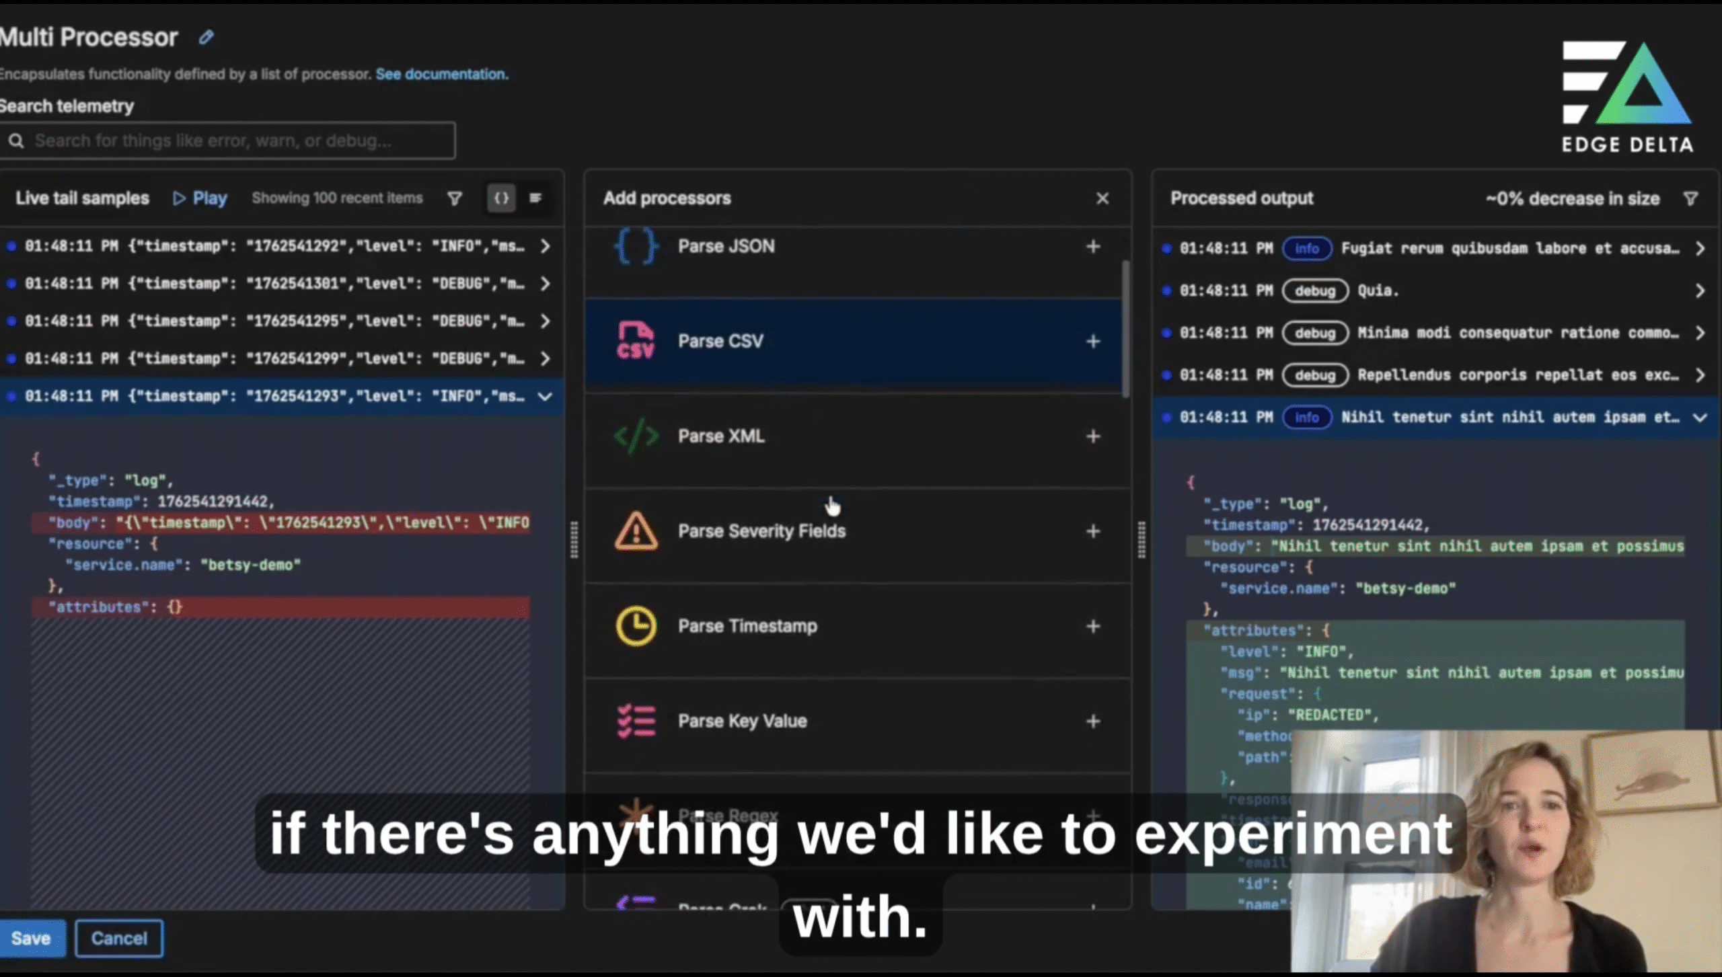Image resolution: width=1722 pixels, height=977 pixels.
Task: Collapse the expanded 1762541293 INFO log sample
Action: [545, 396]
